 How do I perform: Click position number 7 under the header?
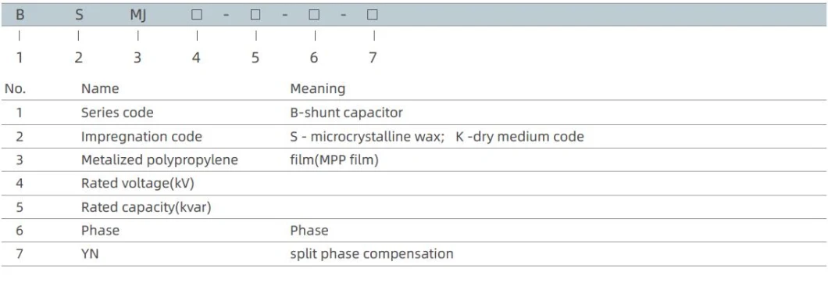tap(373, 58)
